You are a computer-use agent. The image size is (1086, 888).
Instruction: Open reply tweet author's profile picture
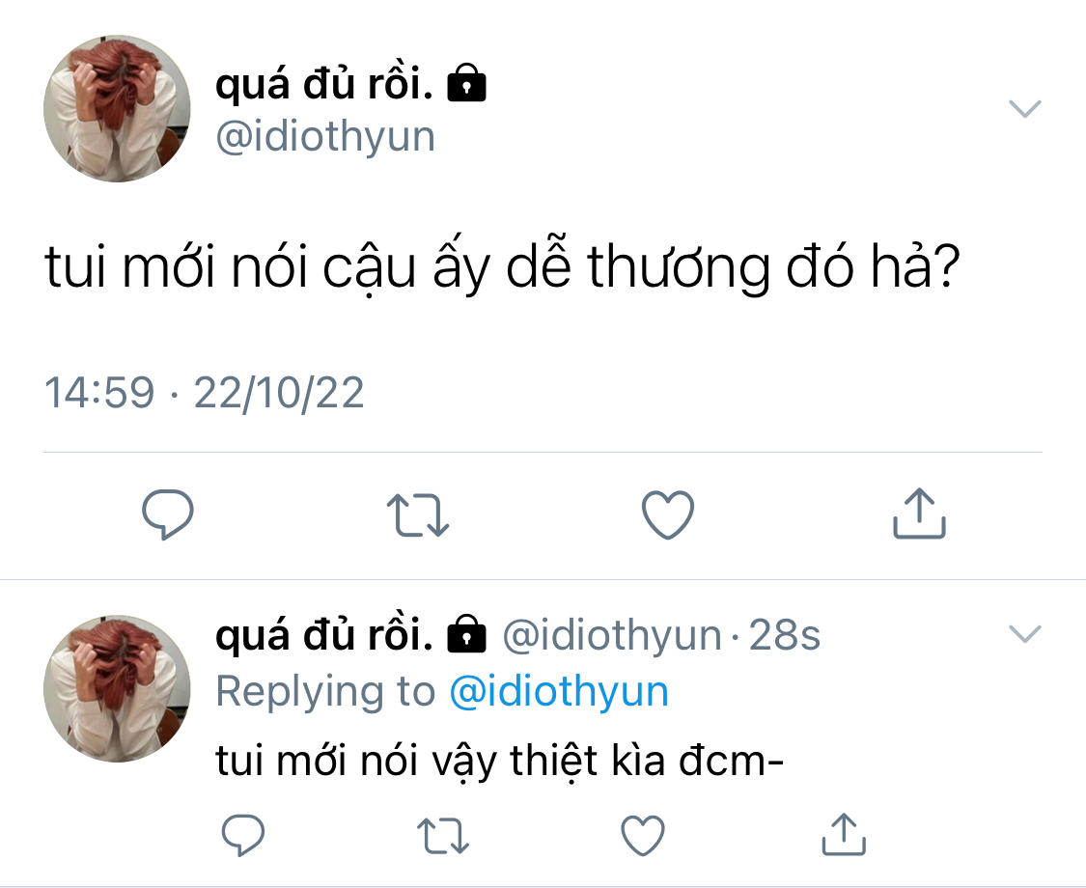(x=117, y=688)
